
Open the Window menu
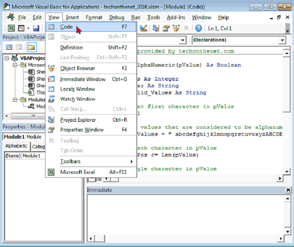point(201,17)
